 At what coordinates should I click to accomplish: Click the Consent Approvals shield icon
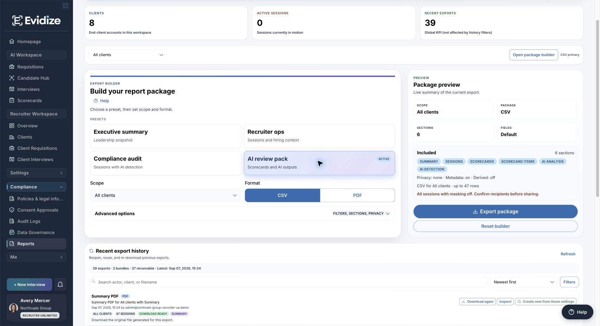pos(12,210)
